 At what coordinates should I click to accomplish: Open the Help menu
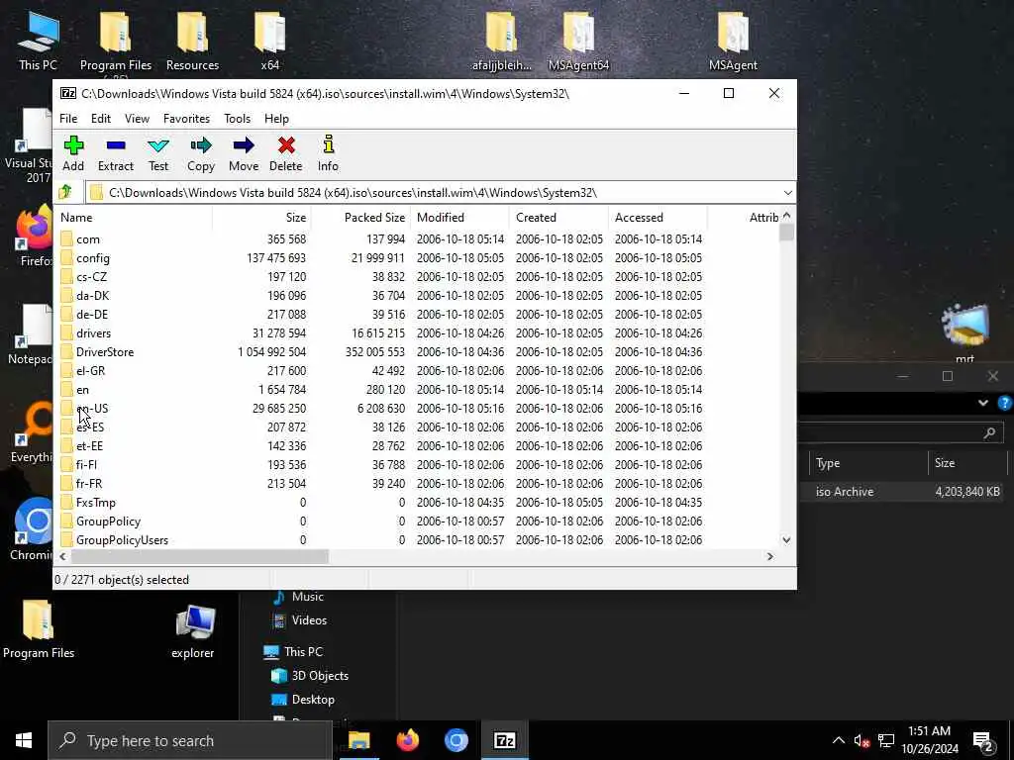276,119
